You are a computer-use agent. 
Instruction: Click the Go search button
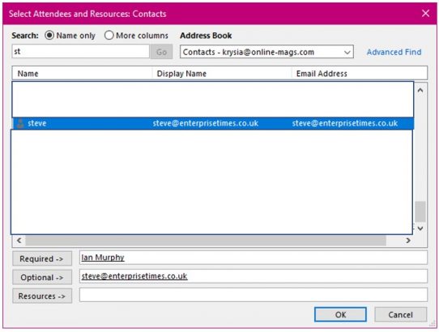[161, 52]
